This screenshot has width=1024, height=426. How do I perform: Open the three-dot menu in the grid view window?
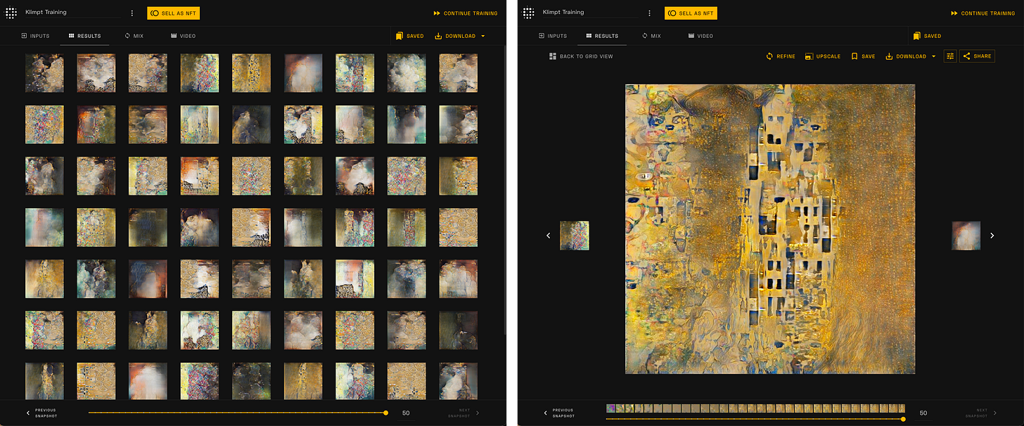[x=132, y=13]
